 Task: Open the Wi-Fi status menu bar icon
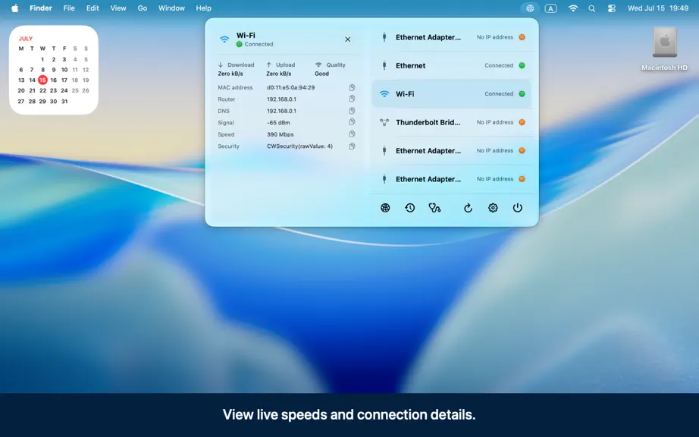[573, 8]
